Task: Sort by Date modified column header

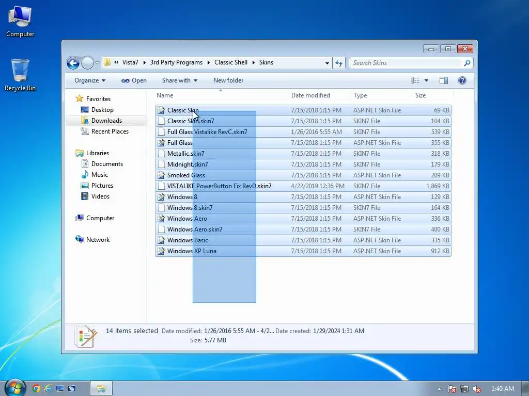Action: [319, 95]
